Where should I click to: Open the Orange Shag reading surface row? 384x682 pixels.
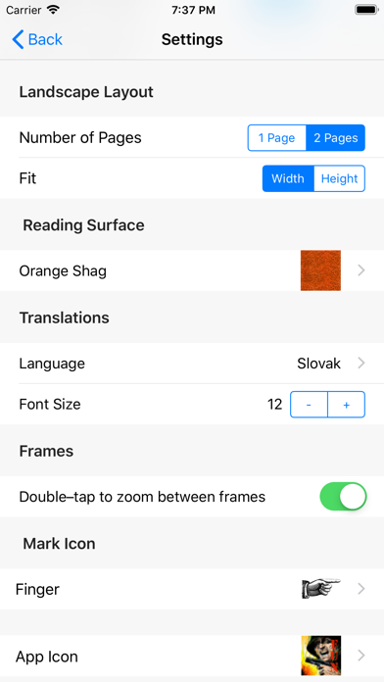(192, 270)
